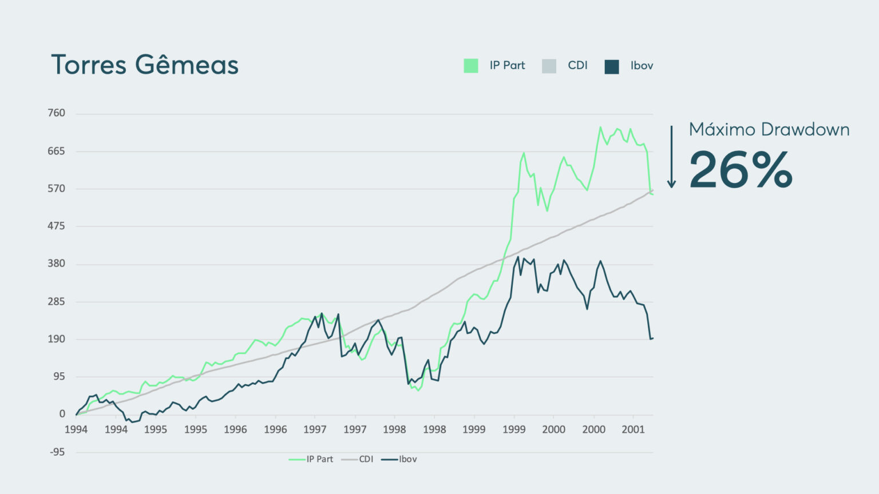
Task: Click the drawdown downward arrow icon
Action: coord(672,157)
